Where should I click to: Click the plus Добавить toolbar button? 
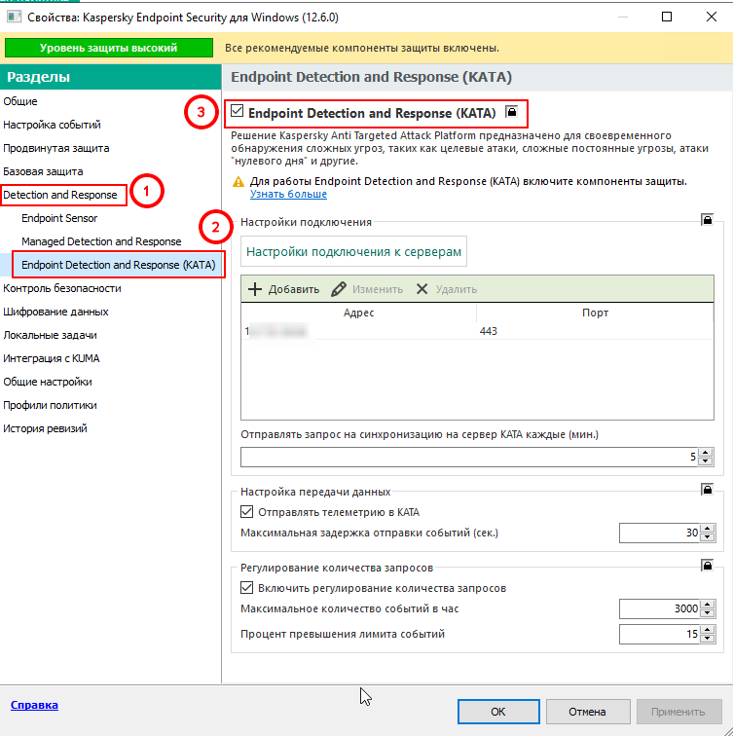(x=283, y=289)
